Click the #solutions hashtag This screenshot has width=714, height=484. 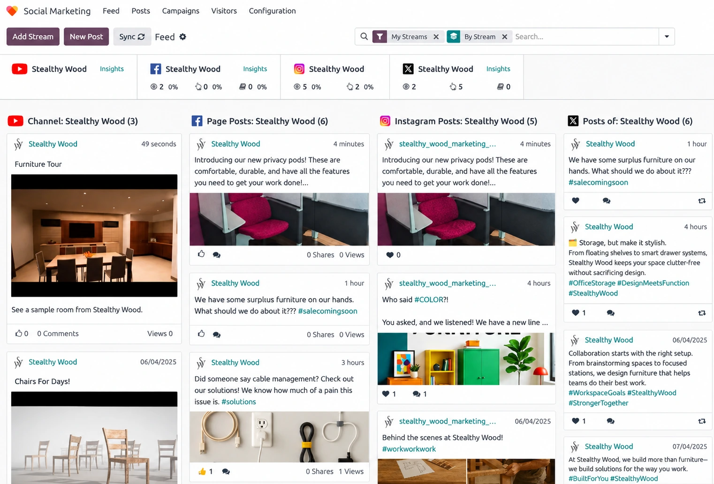(239, 402)
